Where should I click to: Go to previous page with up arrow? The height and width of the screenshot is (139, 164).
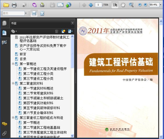pyautogui.click(x=84, y=5)
